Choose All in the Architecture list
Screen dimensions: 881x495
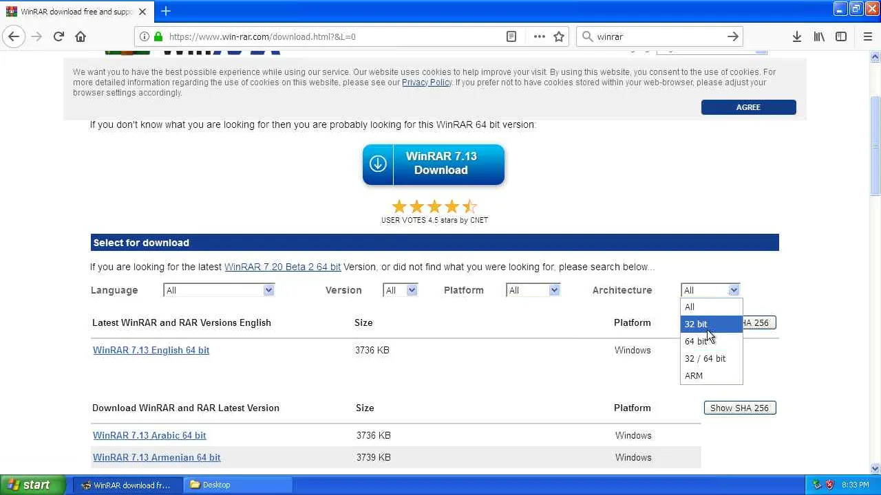[712, 307]
